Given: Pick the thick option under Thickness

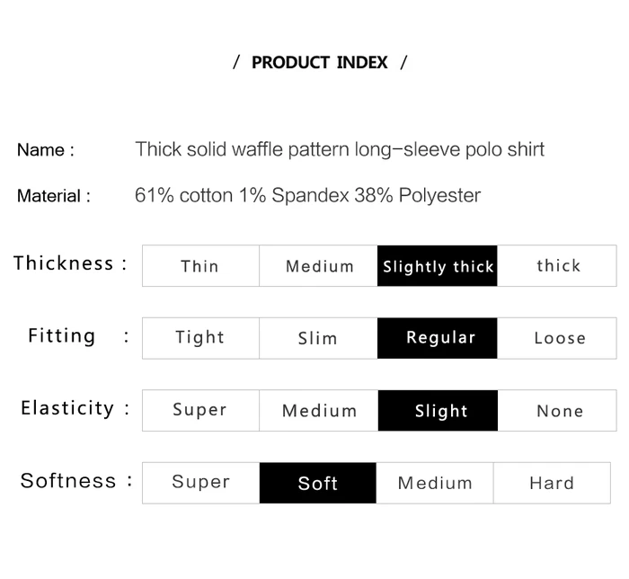Looking at the screenshot, I should 558,266.
